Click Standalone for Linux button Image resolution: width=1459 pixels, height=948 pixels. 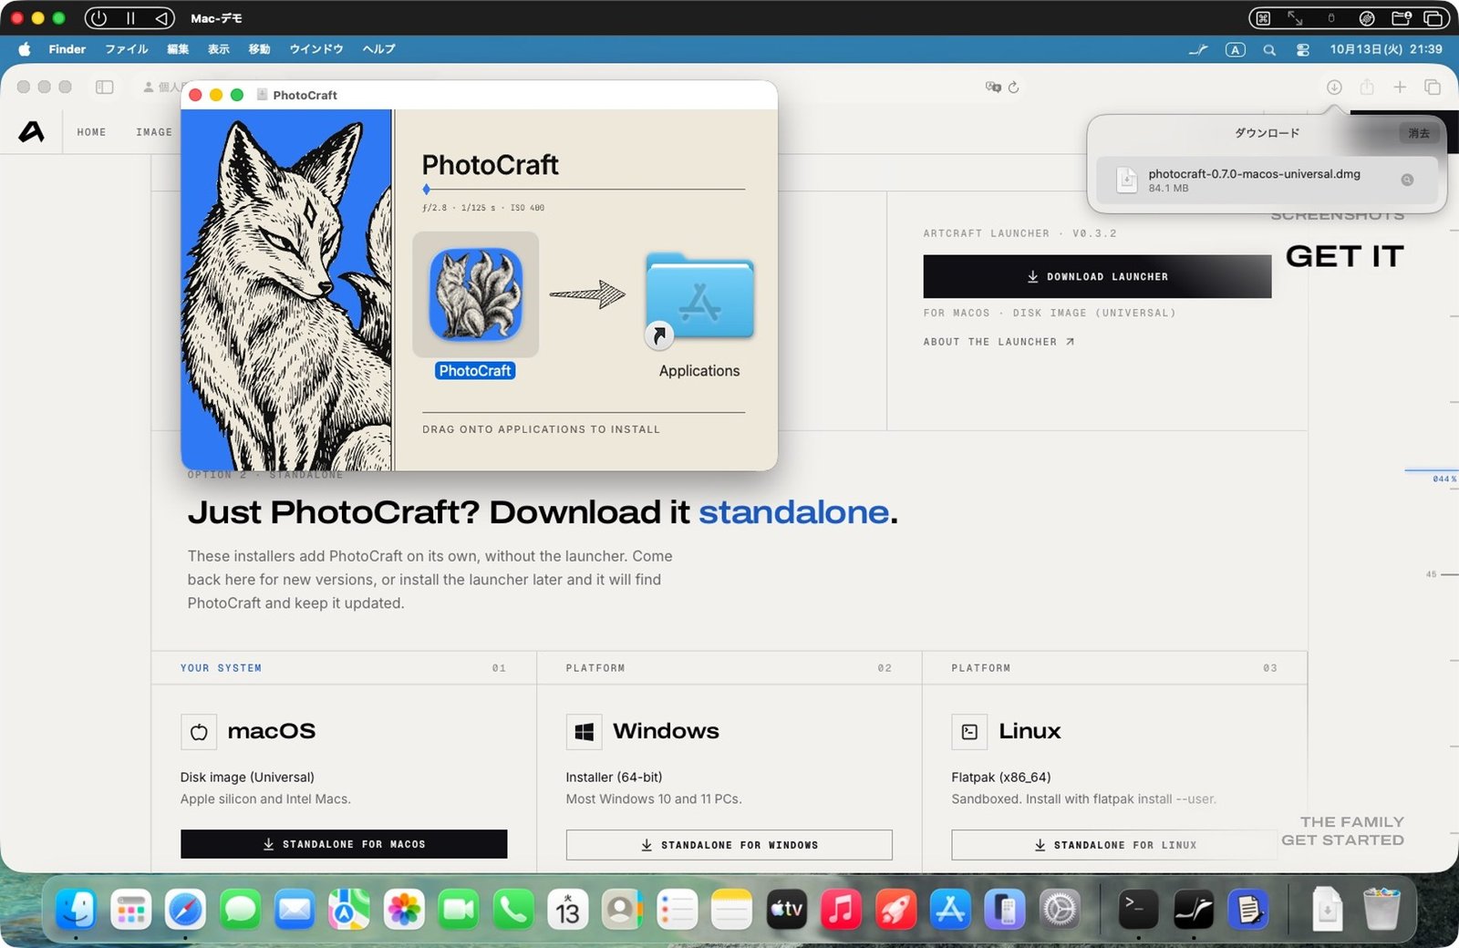click(1114, 845)
